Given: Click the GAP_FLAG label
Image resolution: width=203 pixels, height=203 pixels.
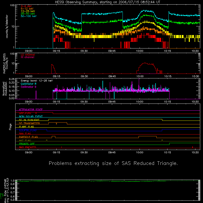Looking at the screenshot, I should [x=25, y=113].
